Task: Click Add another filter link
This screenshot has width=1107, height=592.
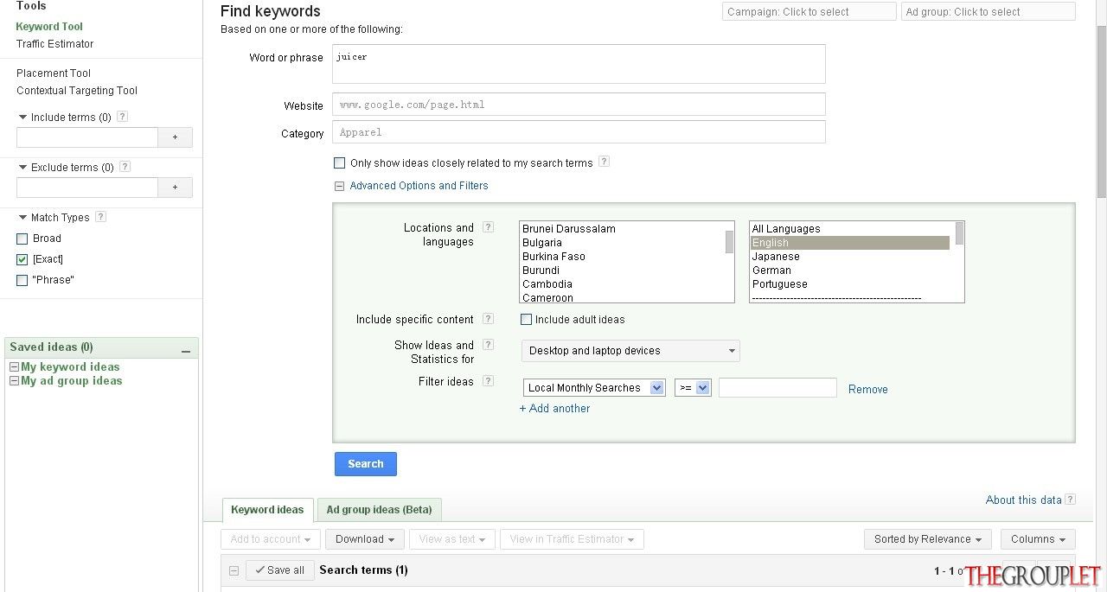Action: click(554, 409)
